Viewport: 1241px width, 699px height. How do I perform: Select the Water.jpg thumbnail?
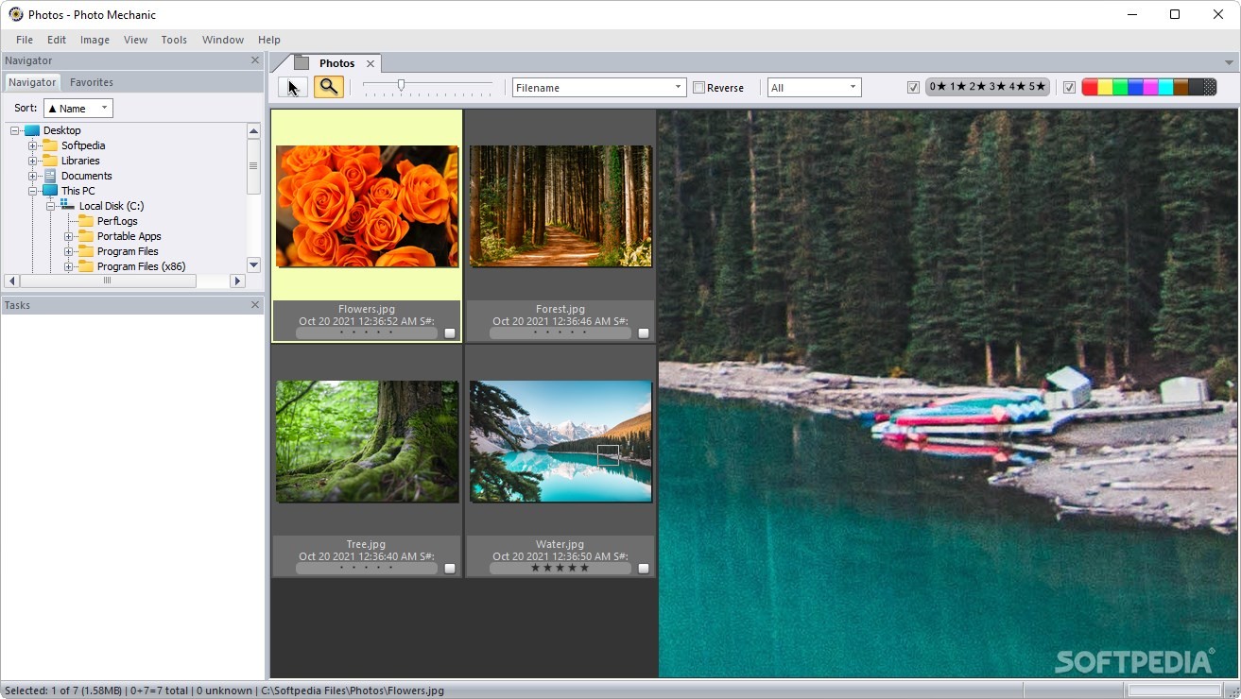click(x=560, y=441)
